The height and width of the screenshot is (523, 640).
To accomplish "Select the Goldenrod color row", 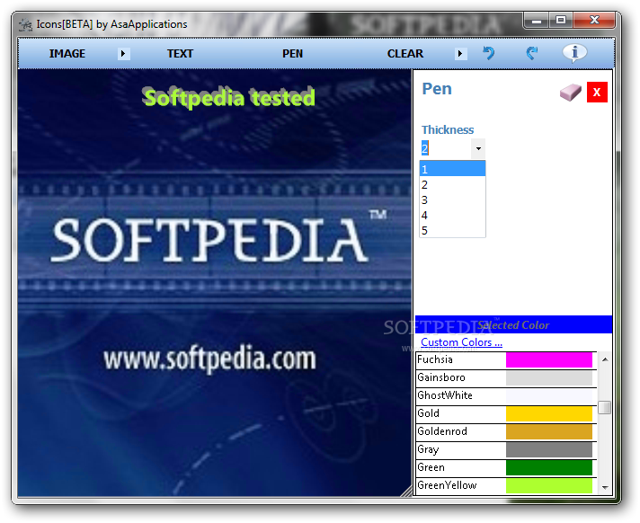I will click(x=506, y=432).
